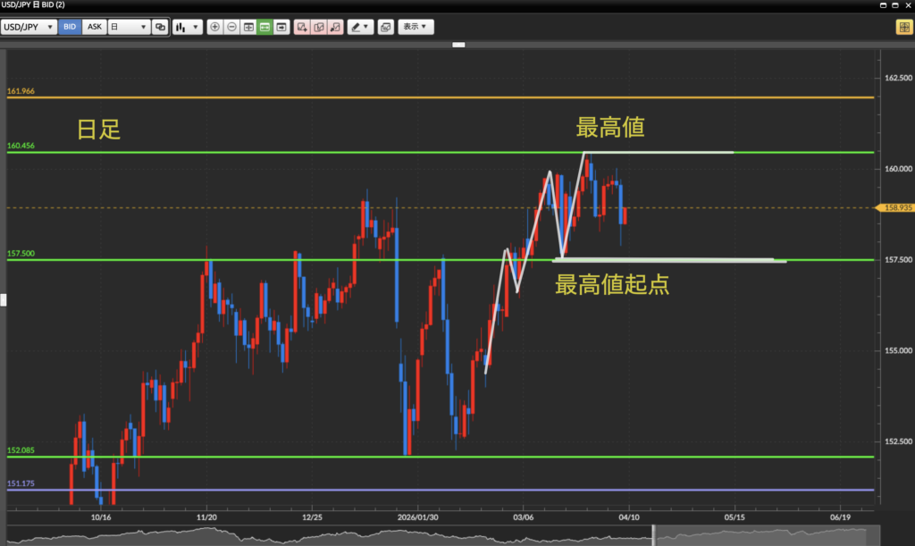Open the 表示 display menu
This screenshot has width=915, height=546.
point(416,27)
